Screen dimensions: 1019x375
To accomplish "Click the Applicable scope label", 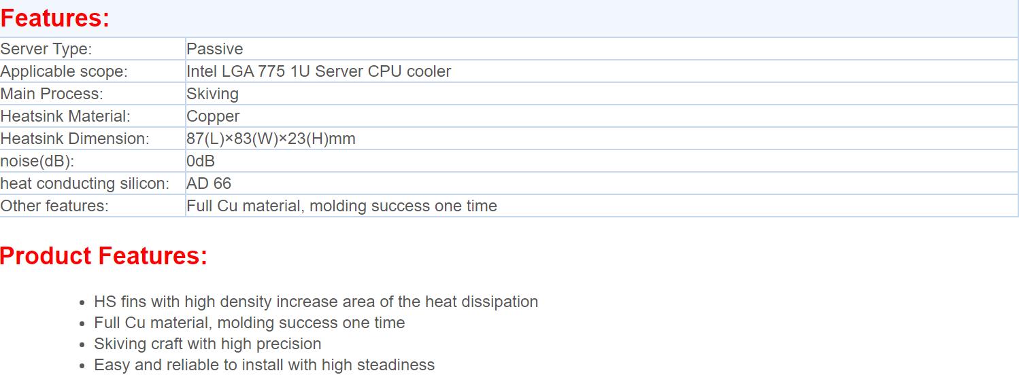I will tap(64, 71).
